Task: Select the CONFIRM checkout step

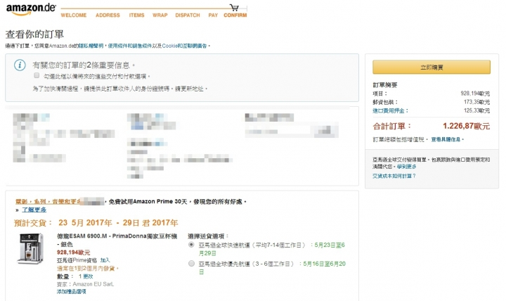Action: [235, 15]
